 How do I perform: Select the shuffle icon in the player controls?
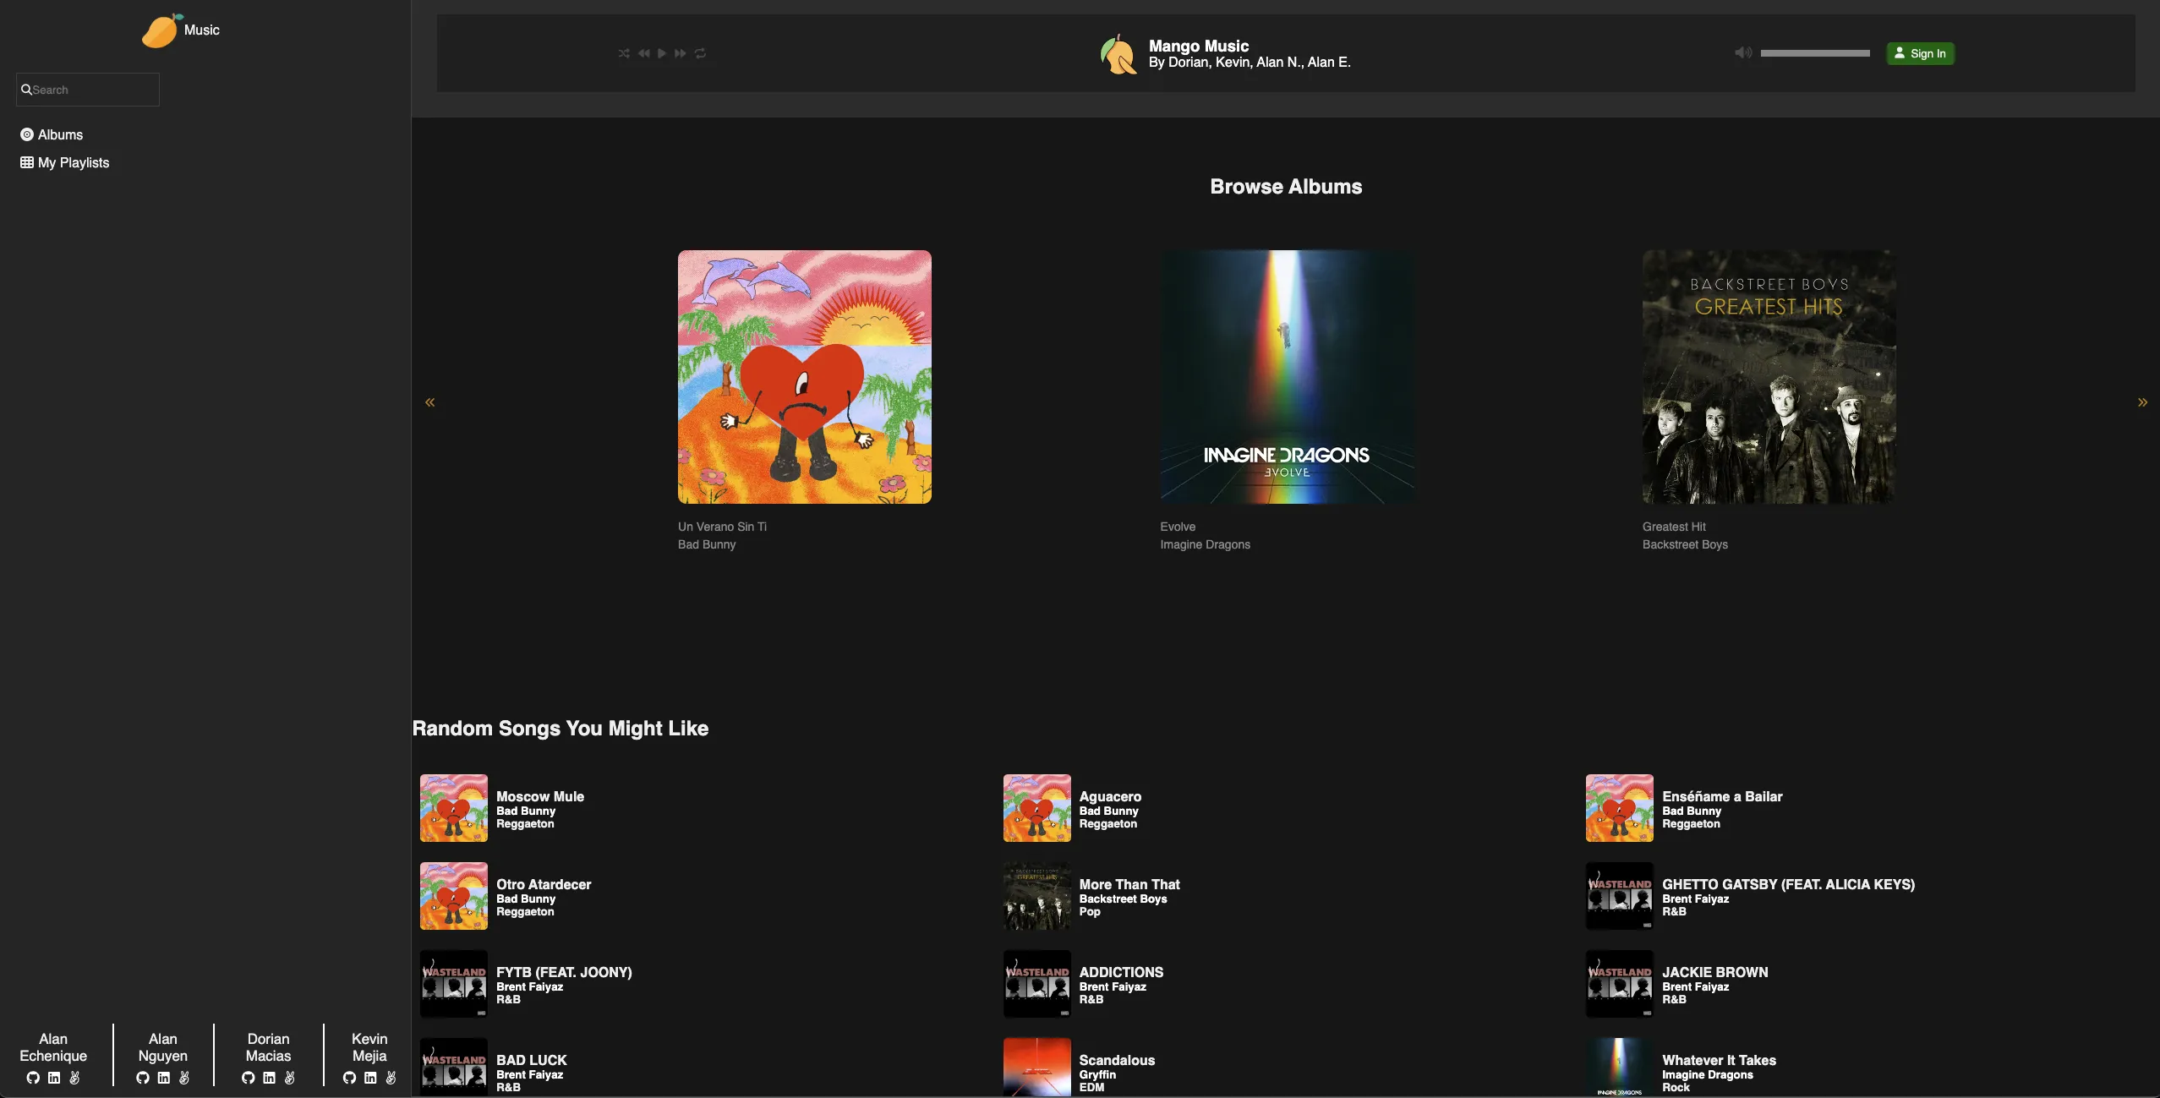pyautogui.click(x=623, y=52)
